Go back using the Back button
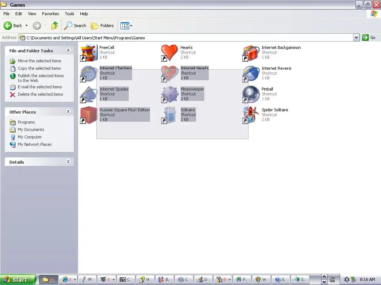The height and width of the screenshot is (285, 381). (x=13, y=26)
